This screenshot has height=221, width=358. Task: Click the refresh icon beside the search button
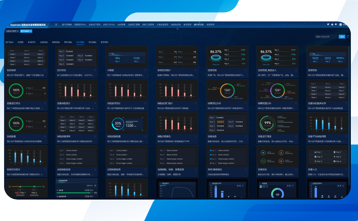point(349,37)
